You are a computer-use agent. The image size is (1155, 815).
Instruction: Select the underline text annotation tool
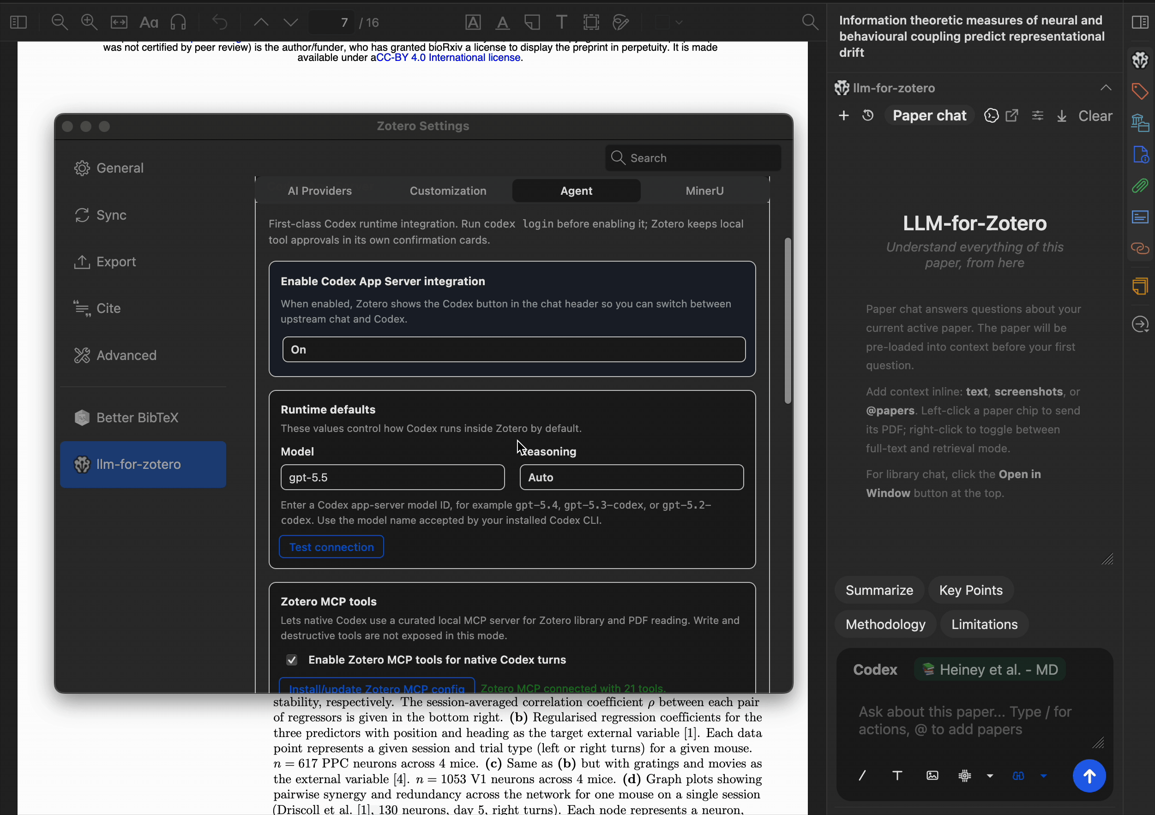503,22
